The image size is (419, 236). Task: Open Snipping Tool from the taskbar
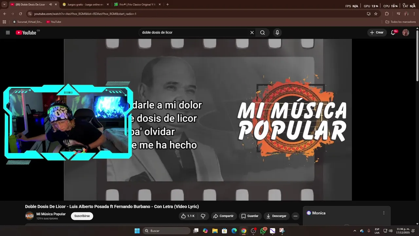(282, 231)
